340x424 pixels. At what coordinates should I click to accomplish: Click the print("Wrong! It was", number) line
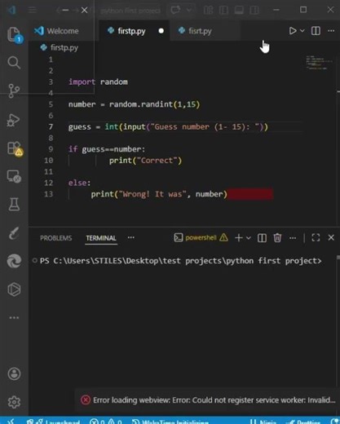click(159, 194)
